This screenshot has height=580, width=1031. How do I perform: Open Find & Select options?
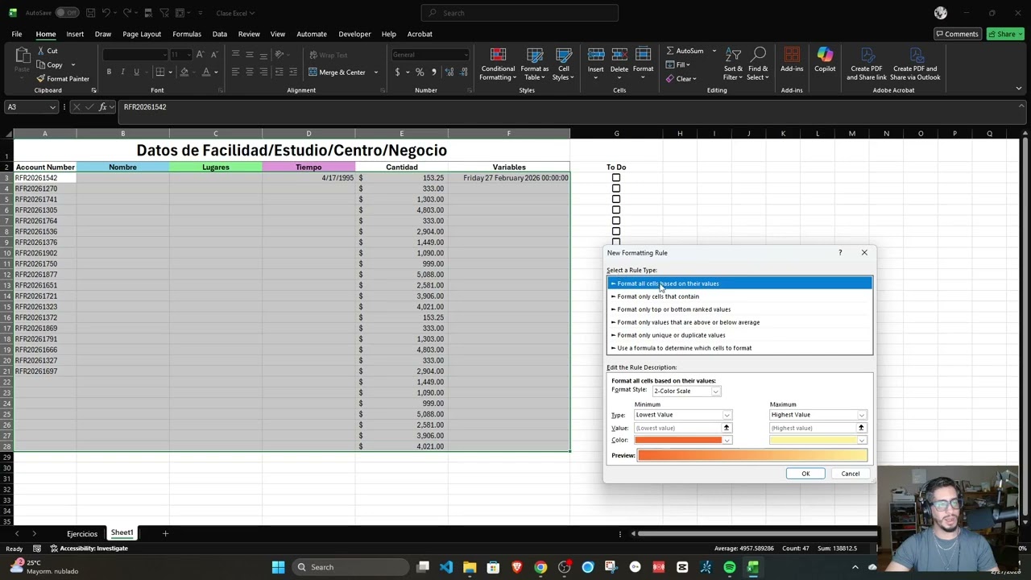(x=758, y=64)
